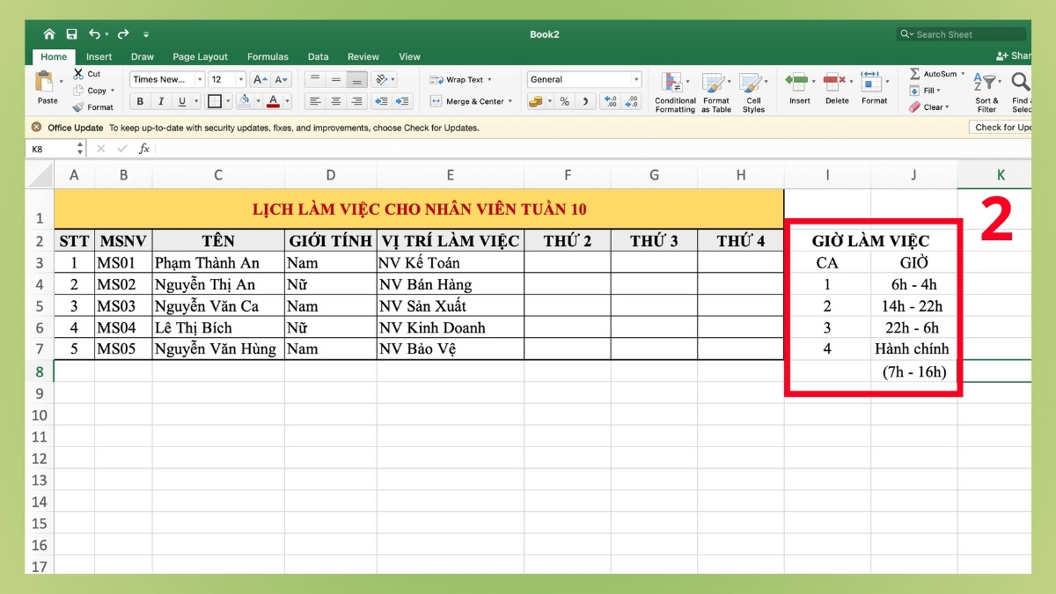
Task: Click the Wrap Text icon
Action: 436,79
